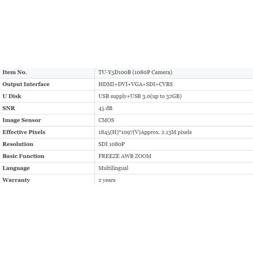The width and height of the screenshot is (253, 253).
Task: Click the "Warranty" row label
Action: tap(16, 180)
